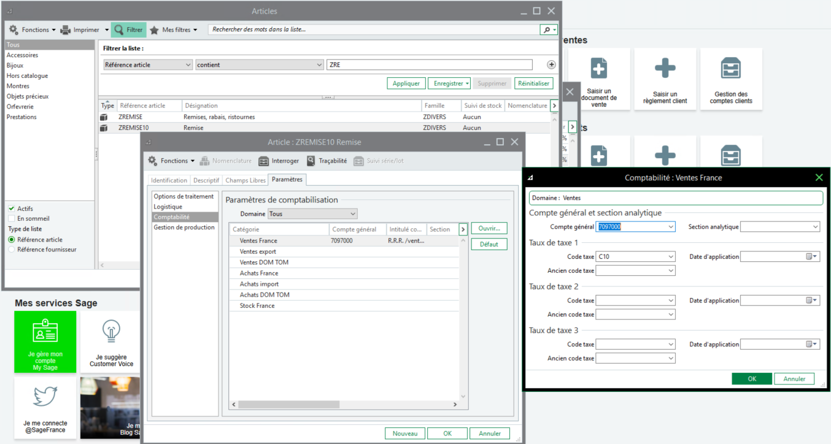Open the My Sage account tile
831x444 pixels.
(x=45, y=342)
